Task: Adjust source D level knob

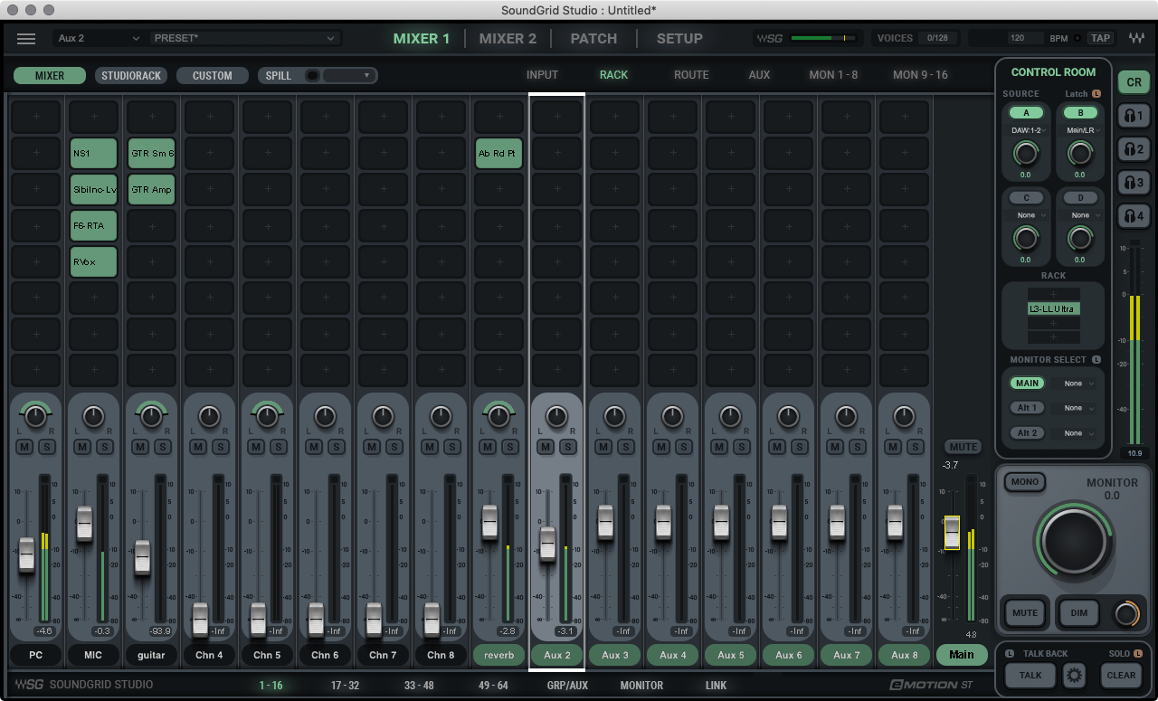Action: pyautogui.click(x=1079, y=238)
